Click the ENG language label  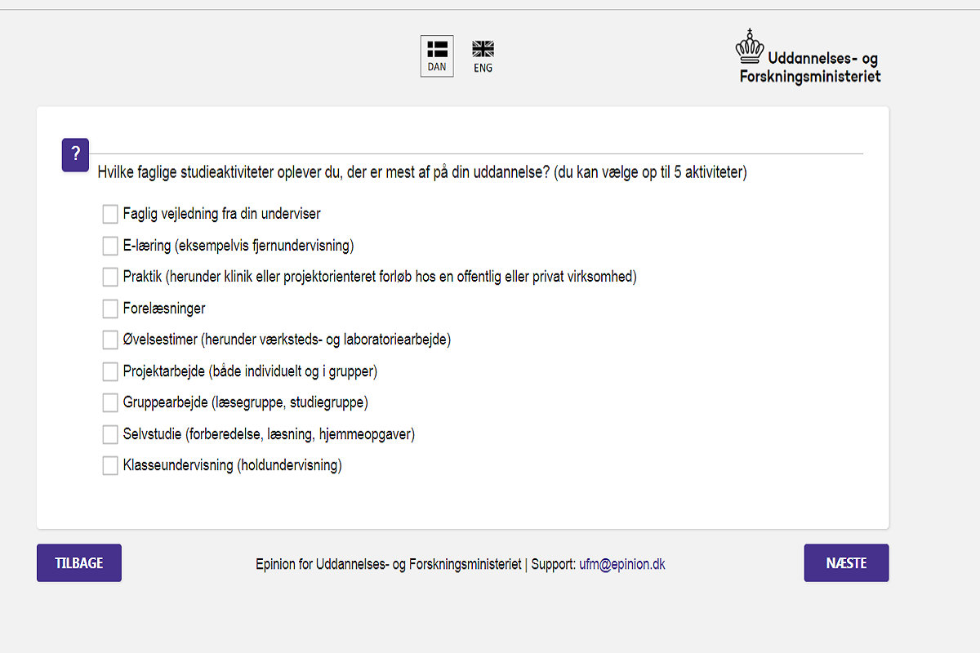tap(483, 68)
